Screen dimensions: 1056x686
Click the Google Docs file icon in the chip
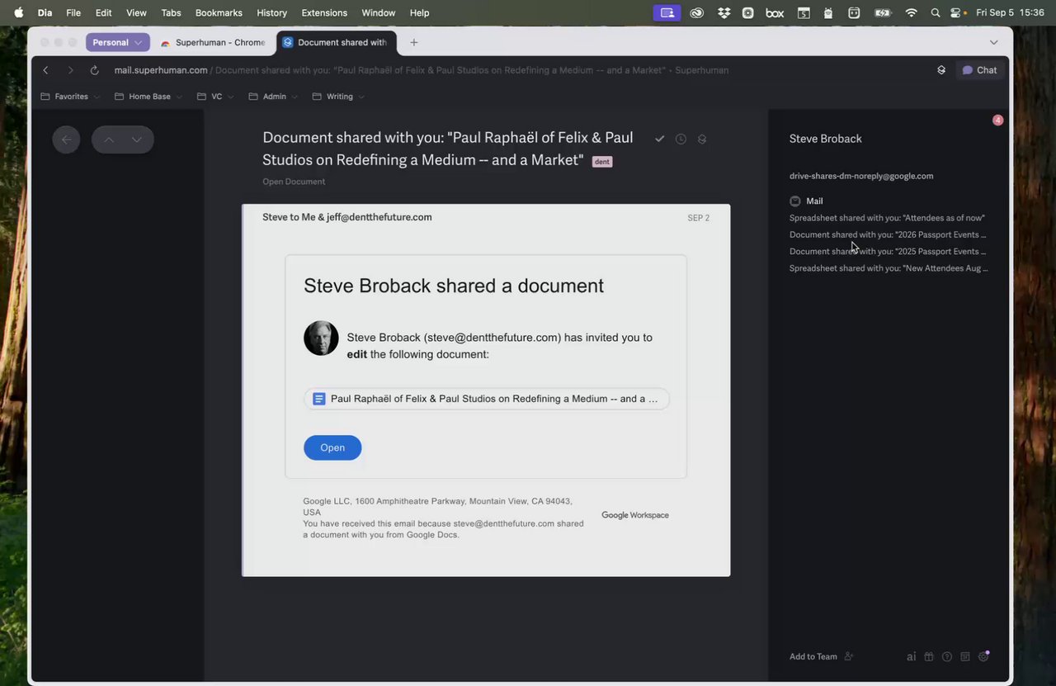coord(318,399)
